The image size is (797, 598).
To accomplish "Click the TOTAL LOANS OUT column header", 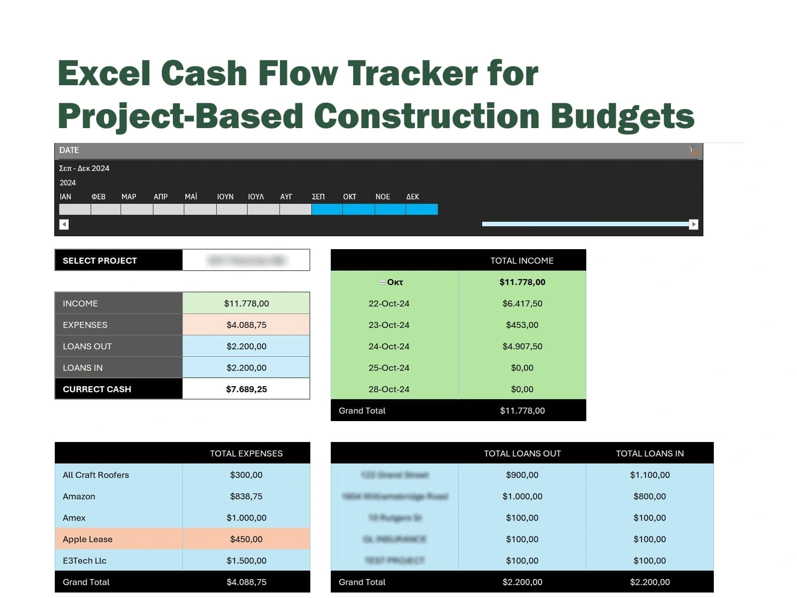I will tap(522, 453).
